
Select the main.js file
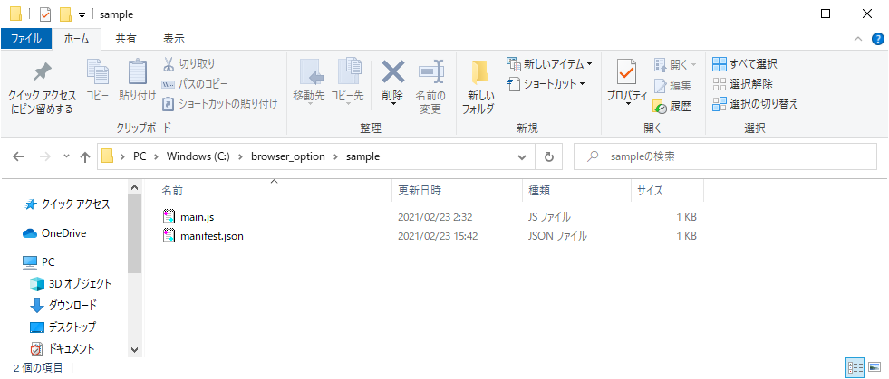point(197,217)
